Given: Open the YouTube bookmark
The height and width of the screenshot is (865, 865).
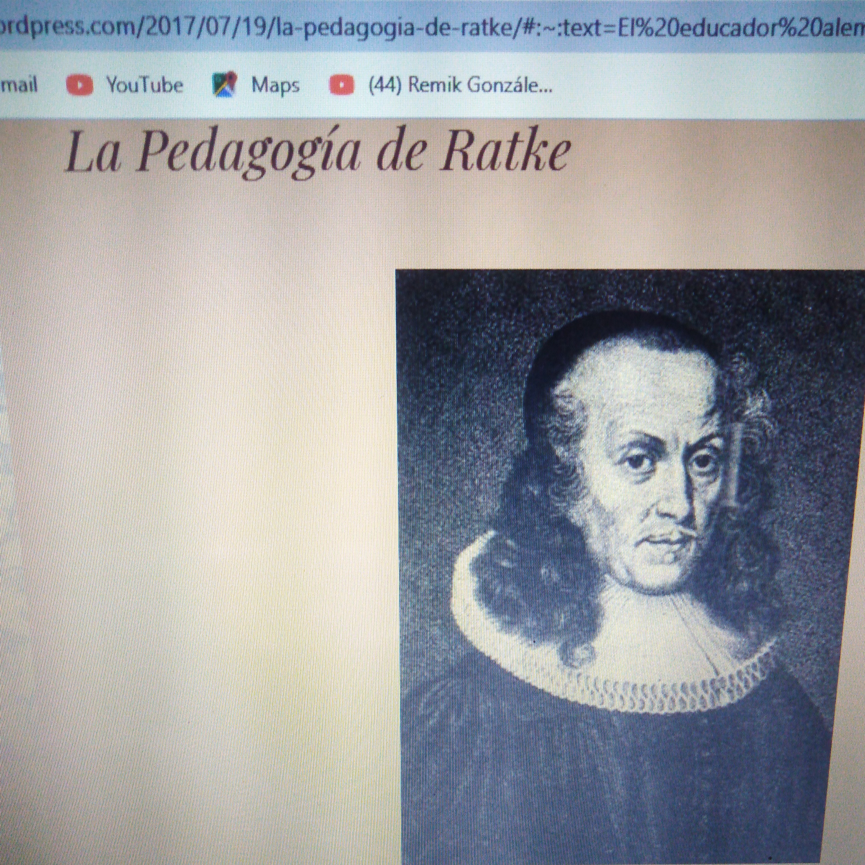Looking at the screenshot, I should 125,84.
